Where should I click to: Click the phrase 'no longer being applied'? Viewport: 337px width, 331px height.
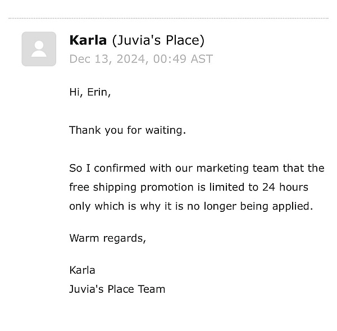coord(250,206)
